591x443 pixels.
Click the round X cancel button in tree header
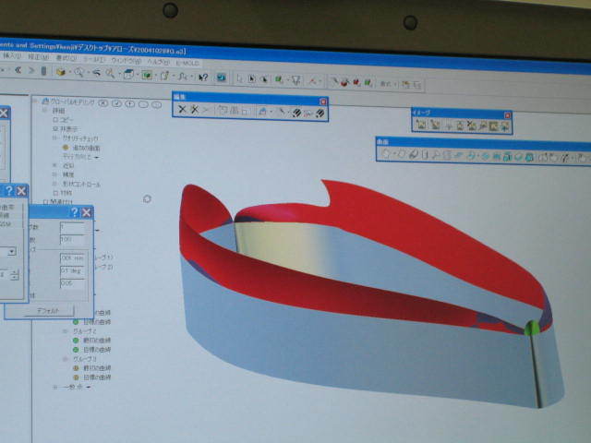tap(103, 102)
